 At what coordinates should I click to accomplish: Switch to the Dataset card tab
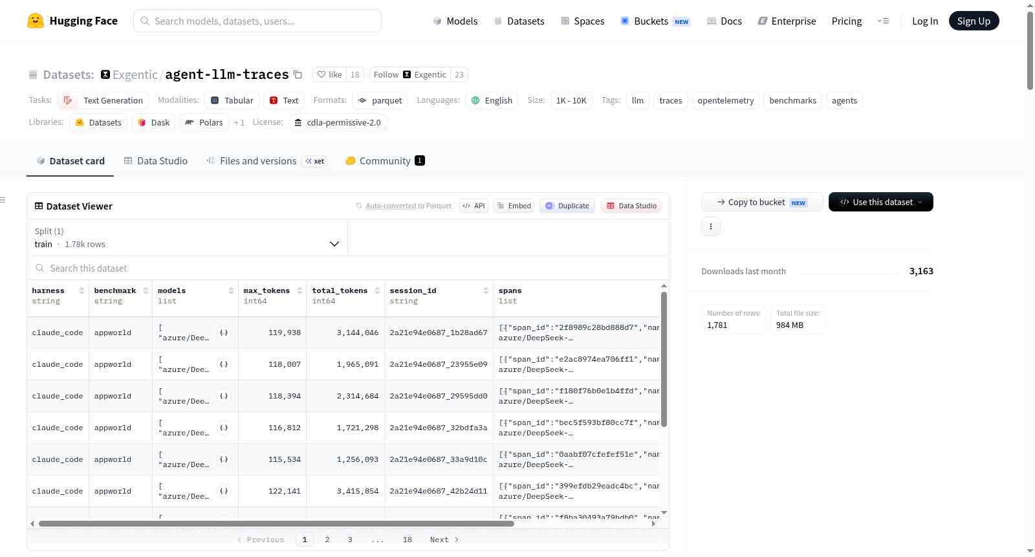(70, 161)
